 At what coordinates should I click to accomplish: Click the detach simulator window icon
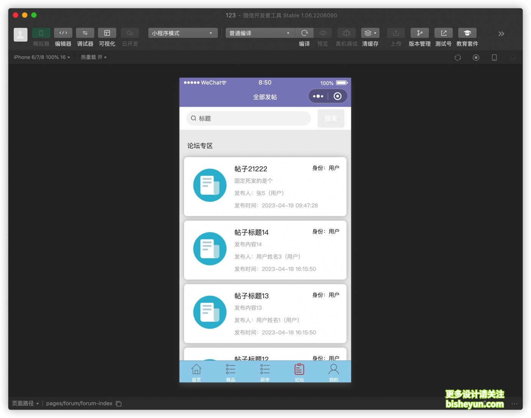(x=512, y=58)
